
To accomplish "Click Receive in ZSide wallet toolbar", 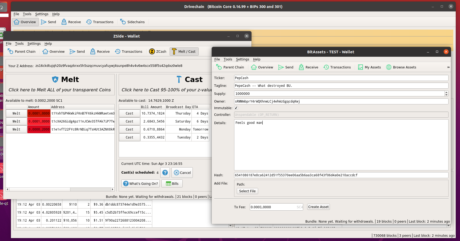I will pyautogui.click(x=100, y=51).
